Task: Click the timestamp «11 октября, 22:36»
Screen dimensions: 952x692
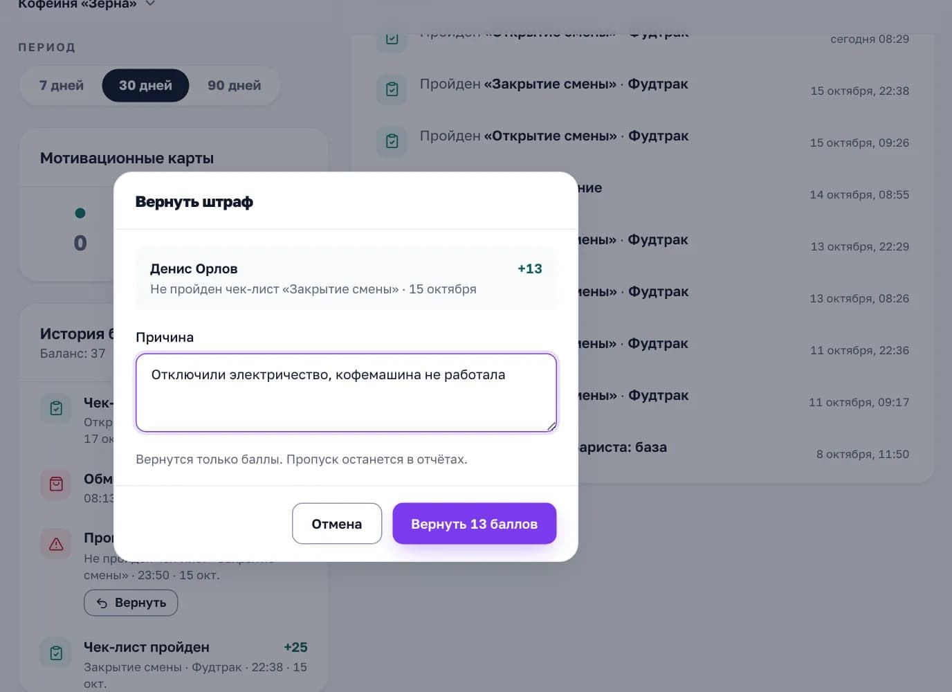Action: (x=860, y=351)
